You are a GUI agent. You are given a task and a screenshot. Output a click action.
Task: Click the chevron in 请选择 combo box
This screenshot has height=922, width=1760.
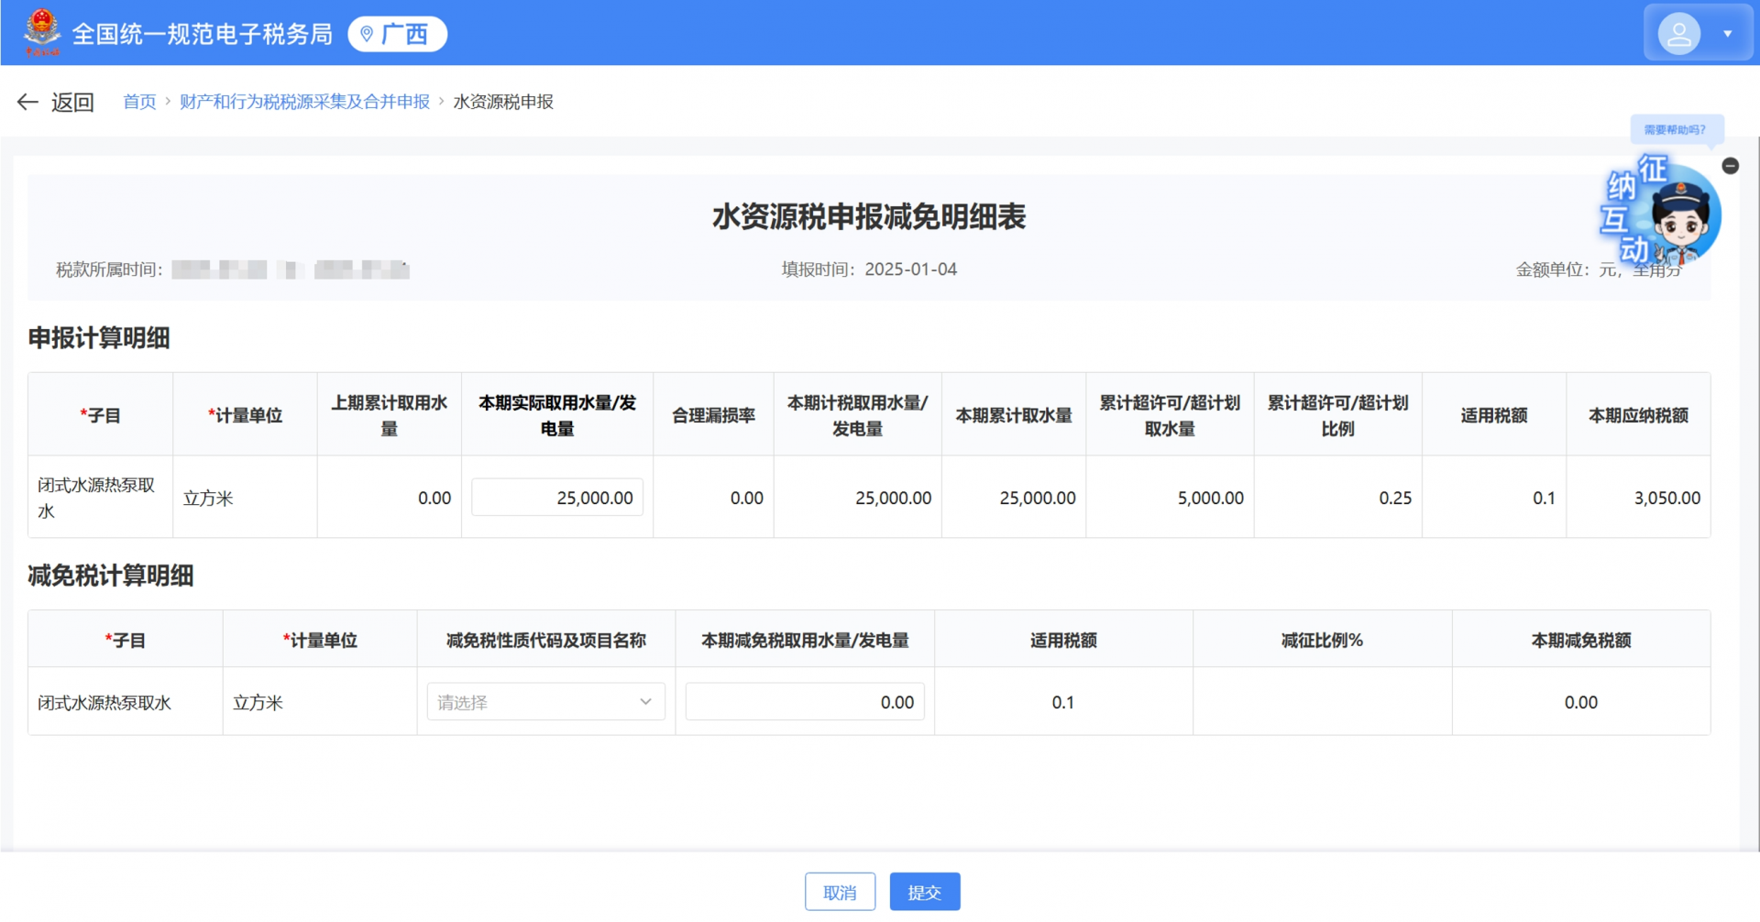point(645,702)
